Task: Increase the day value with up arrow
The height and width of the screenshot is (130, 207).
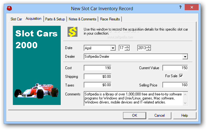Action: (x=127, y=47)
